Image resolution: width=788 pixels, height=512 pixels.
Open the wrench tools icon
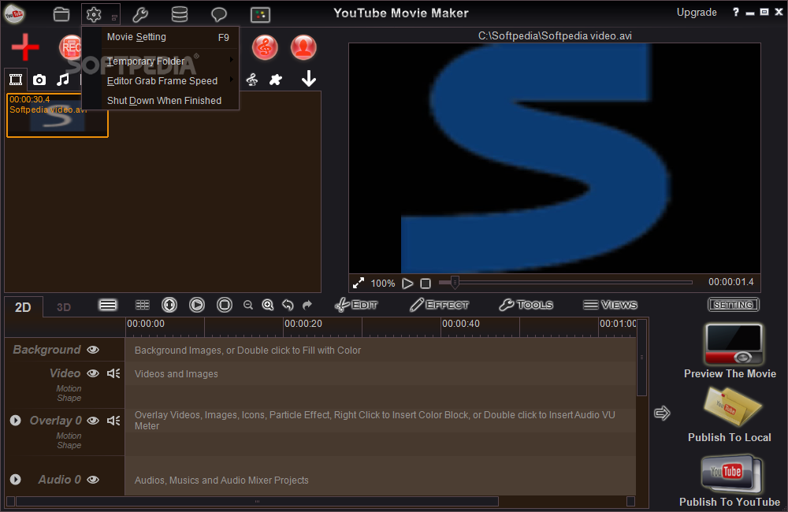(140, 14)
